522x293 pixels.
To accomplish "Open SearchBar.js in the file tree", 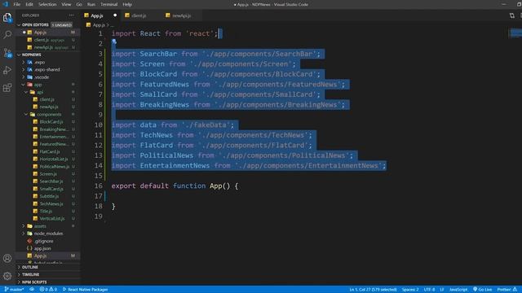I will click(51, 181).
